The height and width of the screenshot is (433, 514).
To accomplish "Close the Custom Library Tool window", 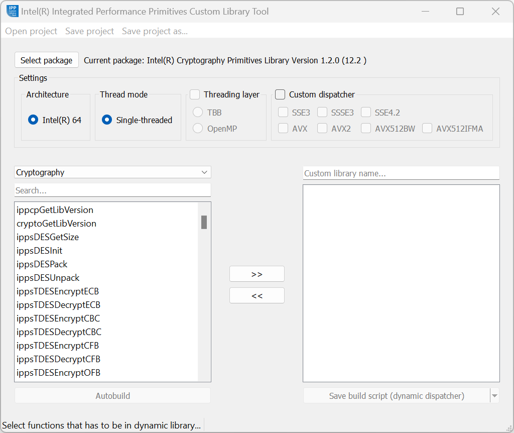I will [495, 12].
